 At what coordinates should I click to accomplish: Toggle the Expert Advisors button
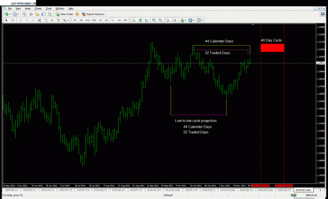pyautogui.click(x=93, y=14)
